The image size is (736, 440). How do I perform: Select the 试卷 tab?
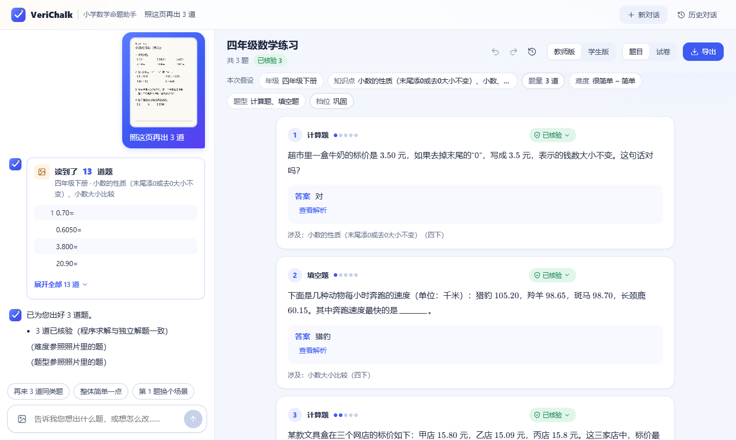pyautogui.click(x=663, y=52)
